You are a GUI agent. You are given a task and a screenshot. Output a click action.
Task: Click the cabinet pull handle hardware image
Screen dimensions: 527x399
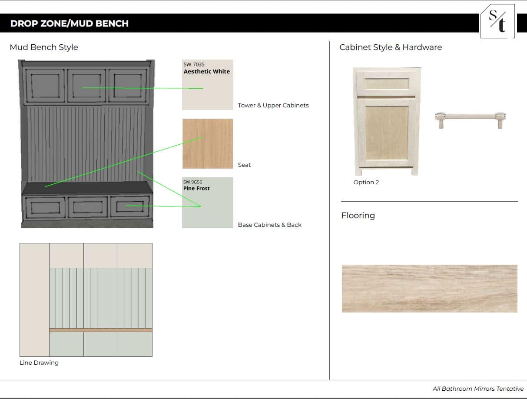(470, 119)
